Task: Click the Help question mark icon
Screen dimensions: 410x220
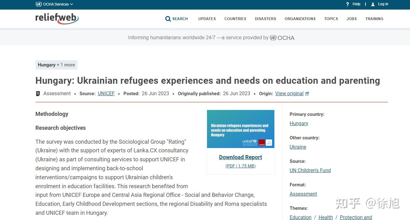Action: coord(348,4)
